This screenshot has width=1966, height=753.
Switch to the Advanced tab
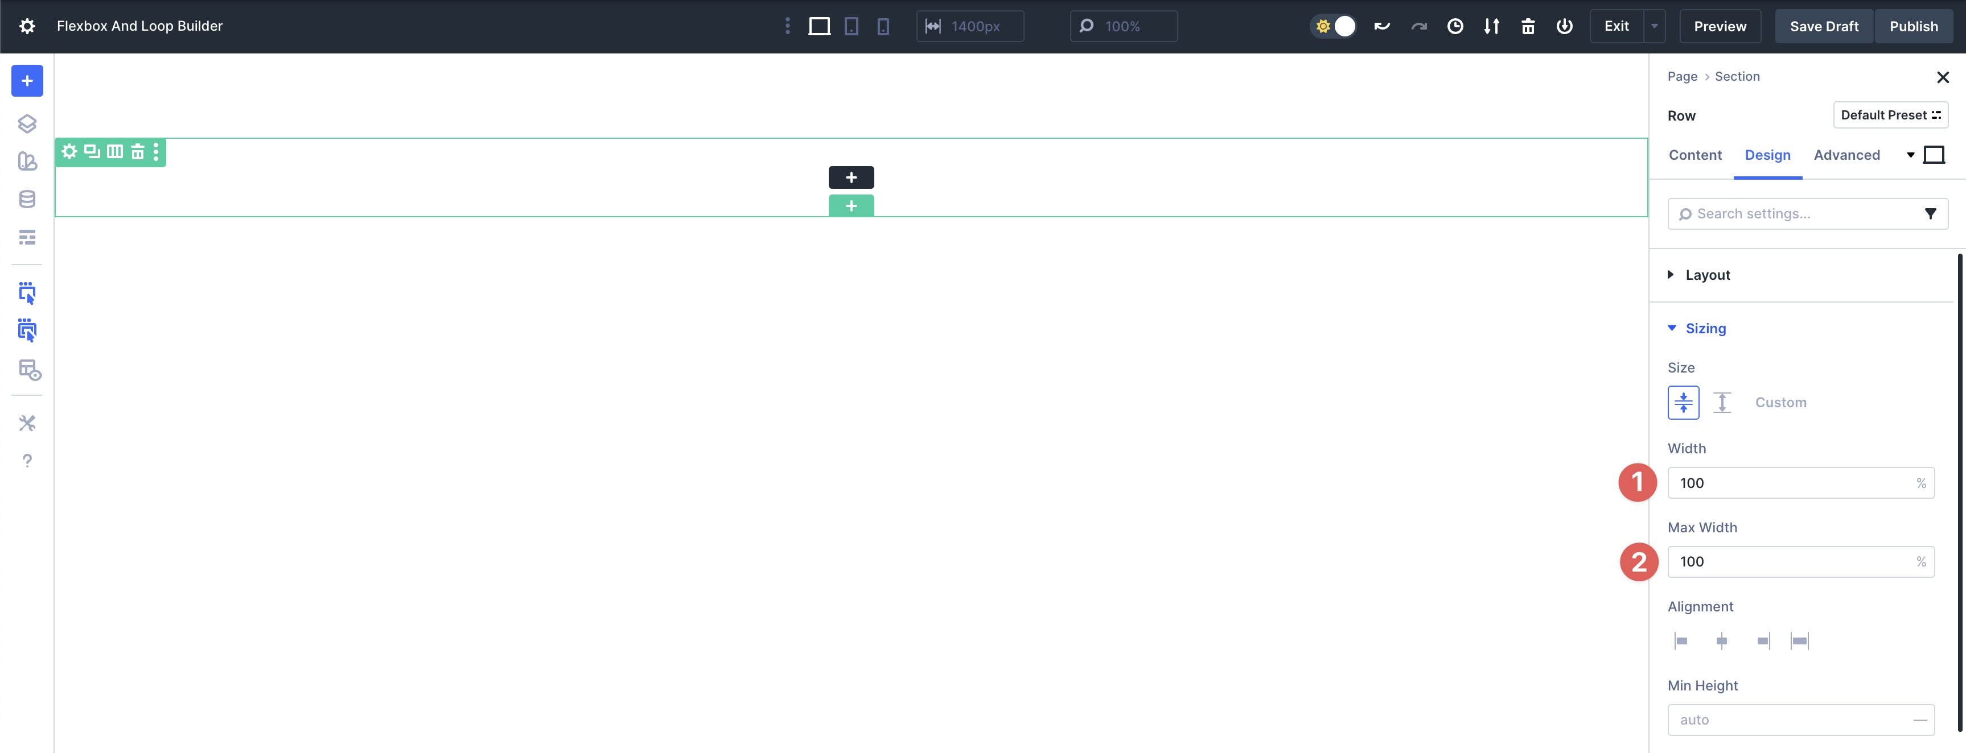tap(1846, 155)
